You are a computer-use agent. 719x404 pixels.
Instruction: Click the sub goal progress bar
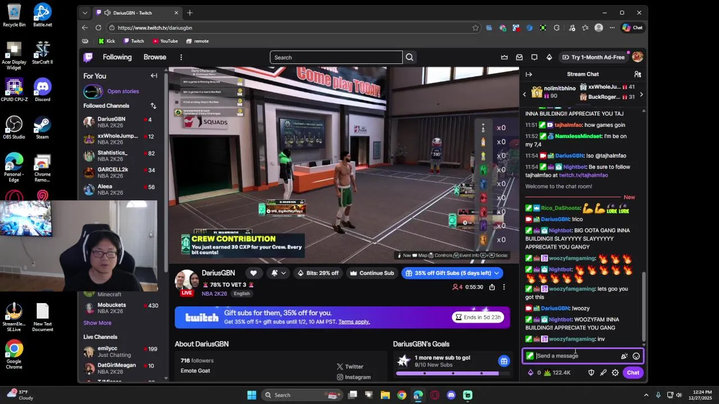point(452,373)
